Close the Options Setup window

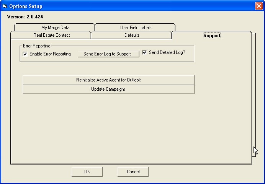click(x=259, y=6)
